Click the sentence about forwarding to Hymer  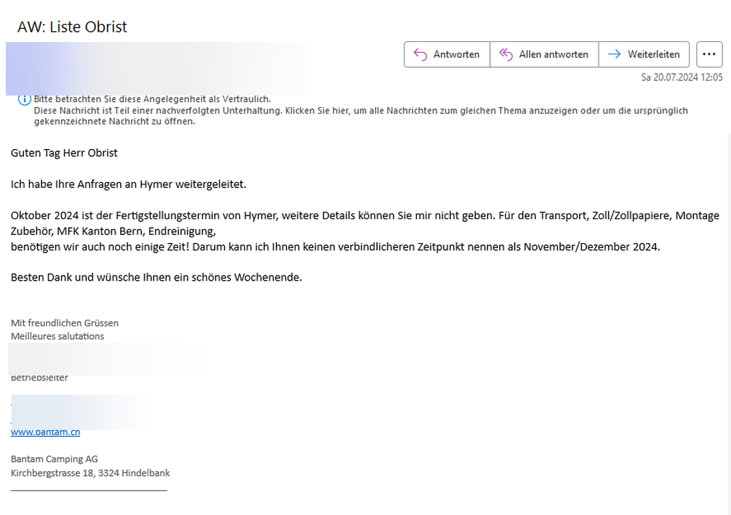[128, 184]
